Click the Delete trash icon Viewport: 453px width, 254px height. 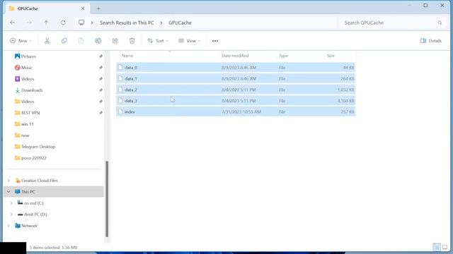point(132,41)
